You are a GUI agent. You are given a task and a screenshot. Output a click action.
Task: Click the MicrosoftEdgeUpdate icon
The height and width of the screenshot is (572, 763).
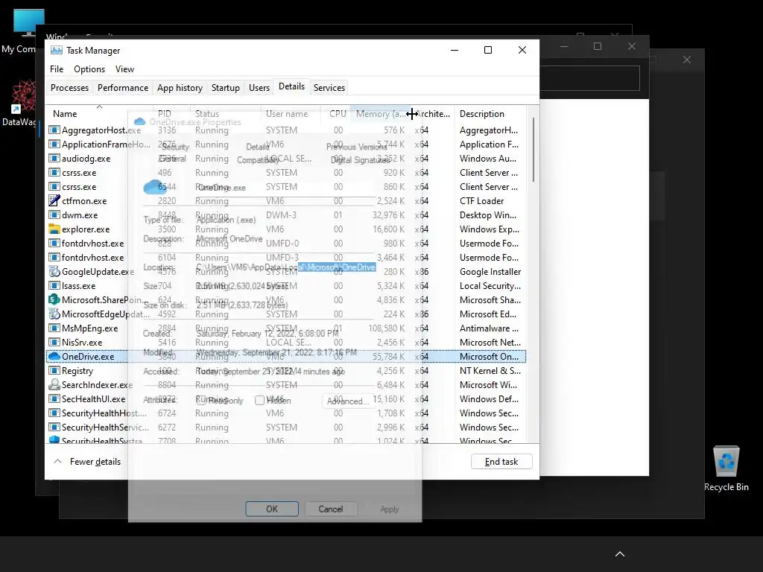pos(54,314)
